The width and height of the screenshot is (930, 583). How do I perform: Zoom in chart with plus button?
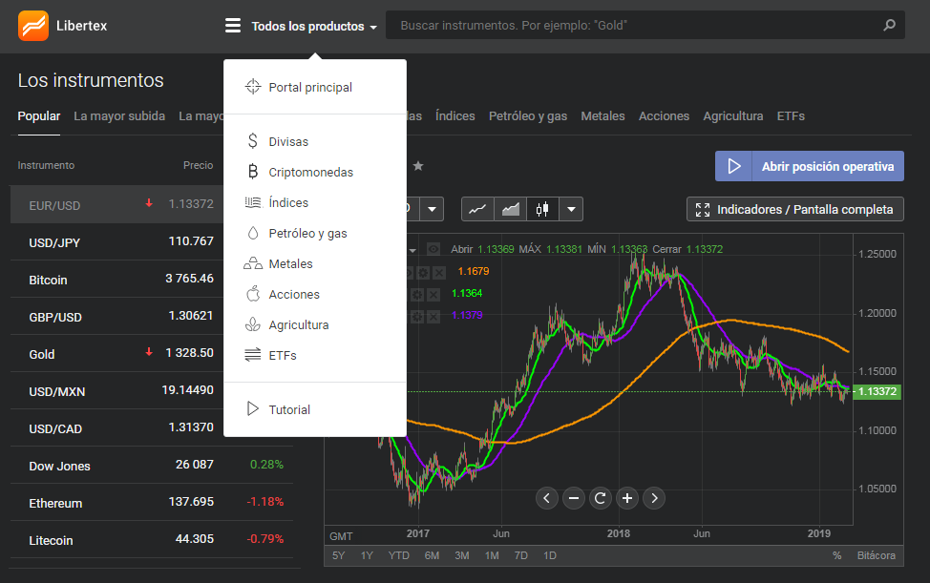pos(627,498)
